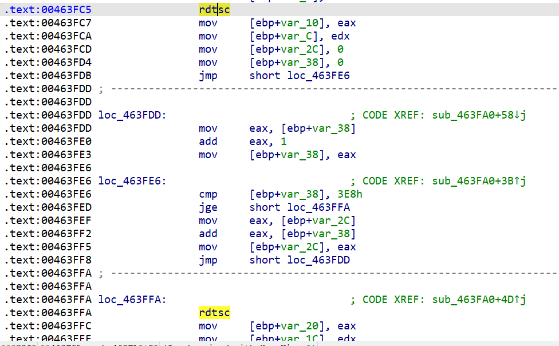Image resolution: width=559 pixels, height=346 pixels.
Task: Click the loc_463FDD label definition
Action: click(x=132, y=115)
